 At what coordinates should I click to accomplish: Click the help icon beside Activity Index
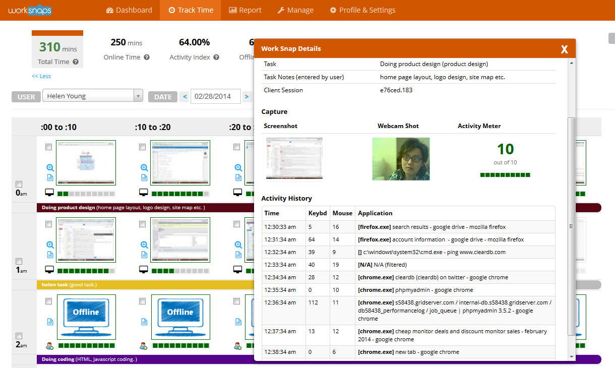pos(216,57)
